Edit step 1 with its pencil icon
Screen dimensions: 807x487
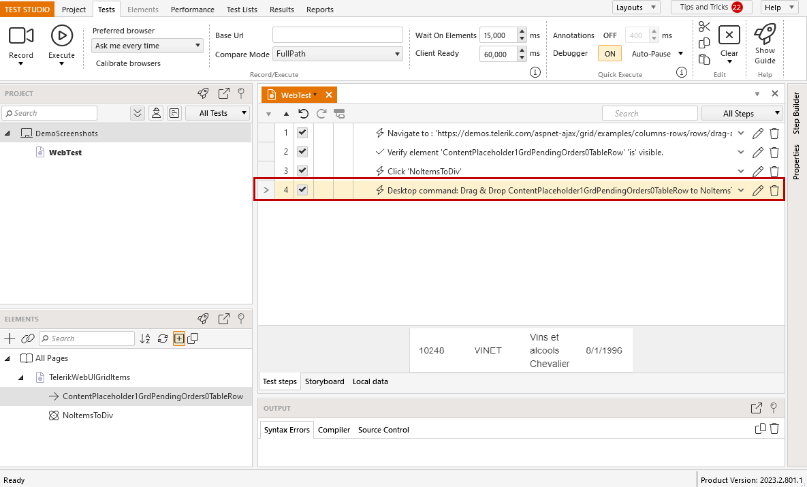click(x=757, y=133)
